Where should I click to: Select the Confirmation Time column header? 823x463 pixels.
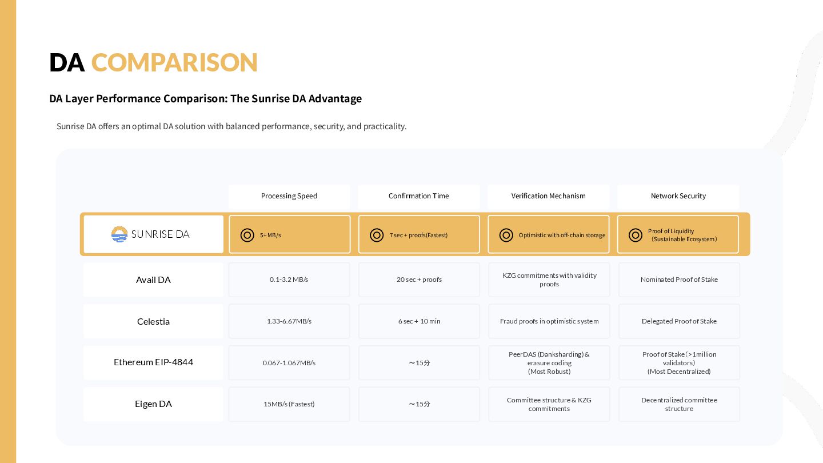(419, 196)
